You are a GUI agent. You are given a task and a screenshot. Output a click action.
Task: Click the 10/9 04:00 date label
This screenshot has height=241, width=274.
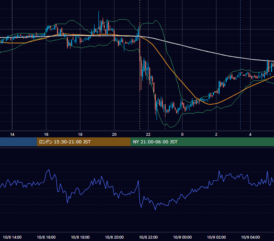(x=250, y=237)
